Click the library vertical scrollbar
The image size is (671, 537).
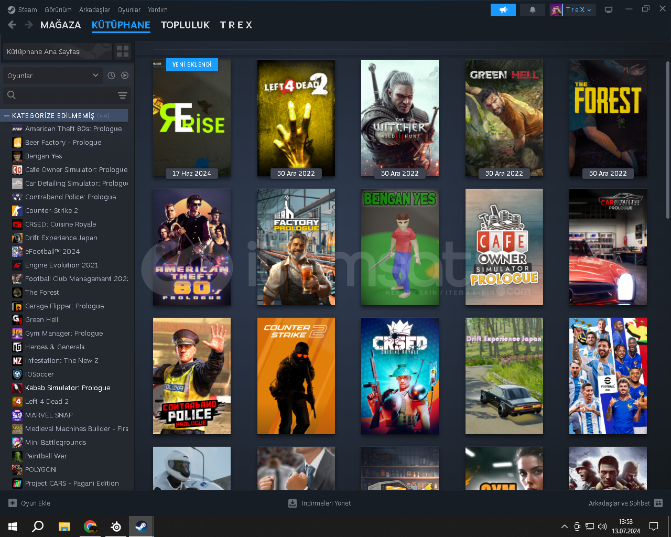click(x=667, y=139)
